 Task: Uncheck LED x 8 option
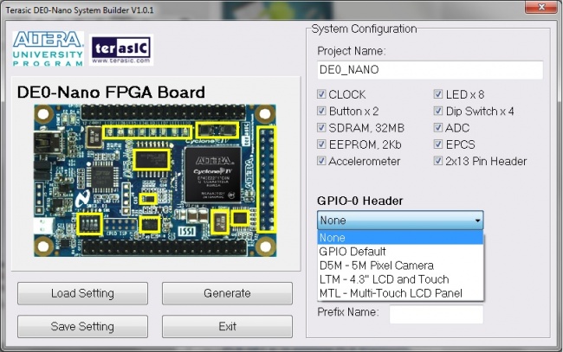pos(438,94)
